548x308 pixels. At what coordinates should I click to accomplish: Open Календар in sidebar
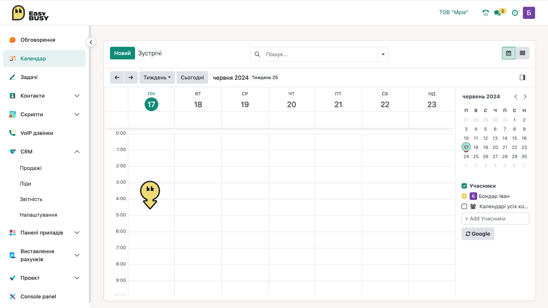click(x=44, y=58)
